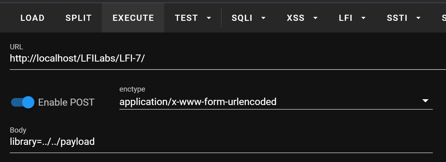Click the caret icon next to SSTI
The height and width of the screenshot is (162, 446).
point(418,18)
